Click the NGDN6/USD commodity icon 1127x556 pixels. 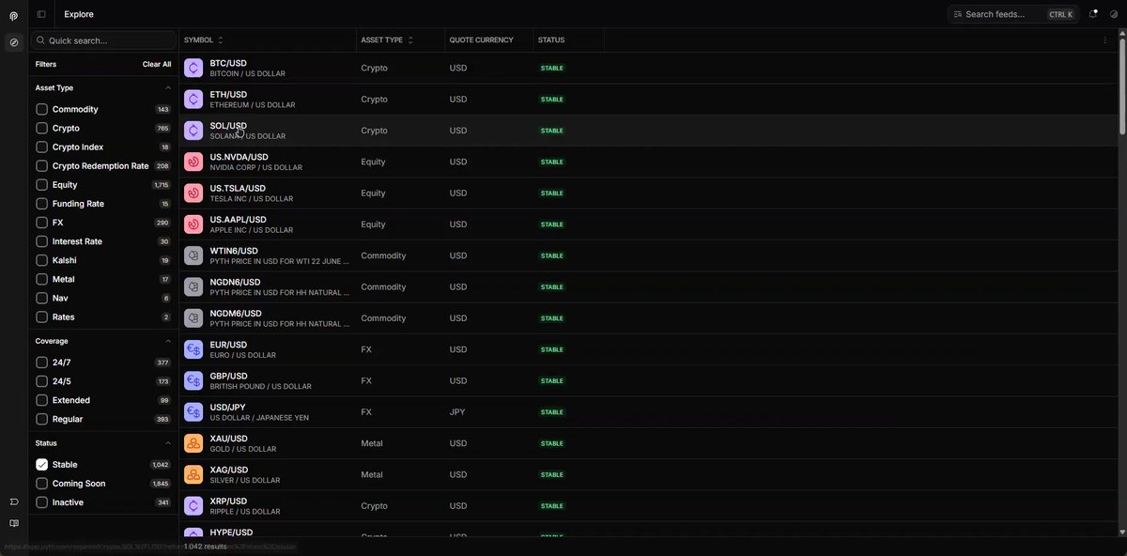193,286
